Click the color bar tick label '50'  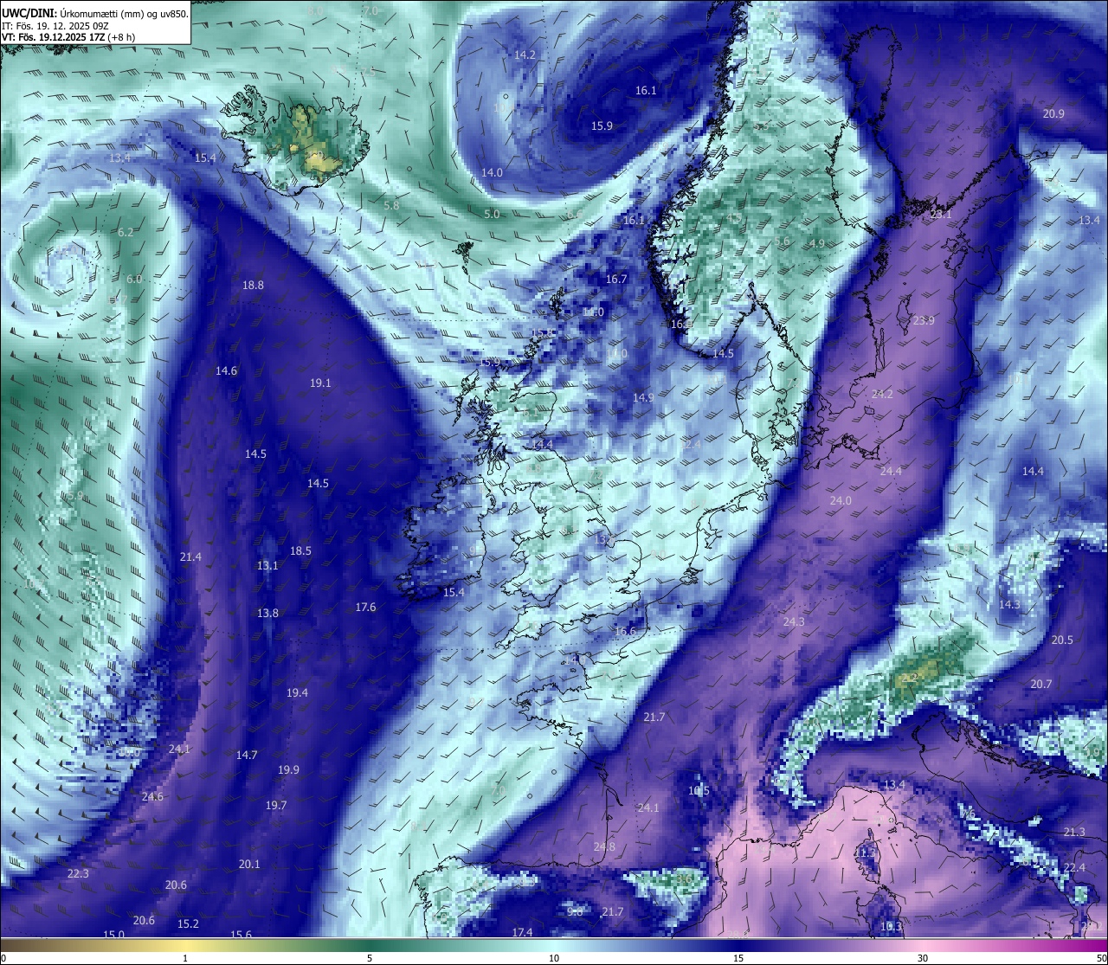pyautogui.click(x=1101, y=958)
